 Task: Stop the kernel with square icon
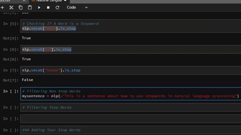point(48,7)
